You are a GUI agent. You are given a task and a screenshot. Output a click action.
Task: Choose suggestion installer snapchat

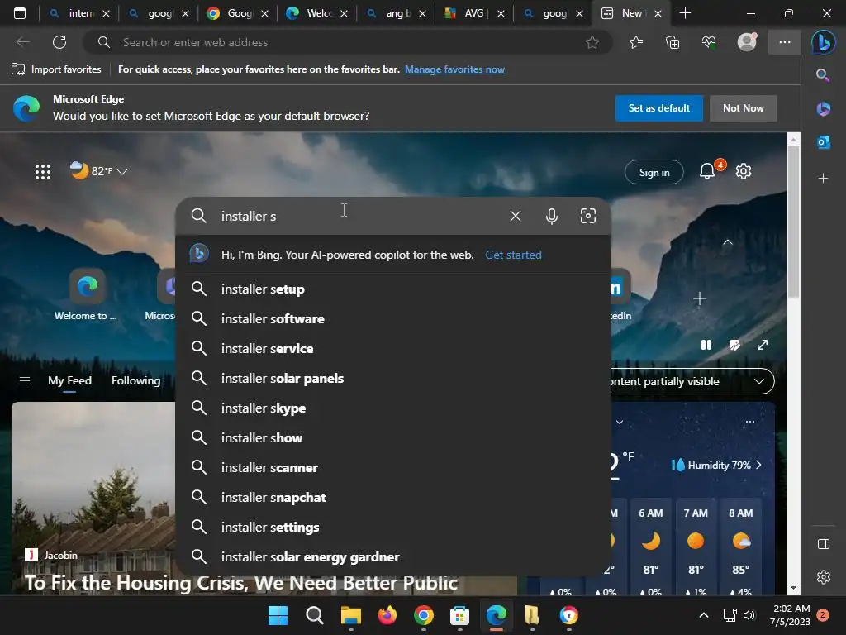393,497
